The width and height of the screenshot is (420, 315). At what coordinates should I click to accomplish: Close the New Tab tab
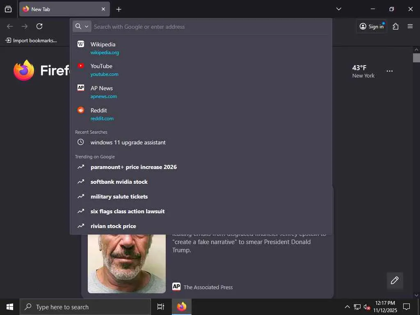coord(103,9)
